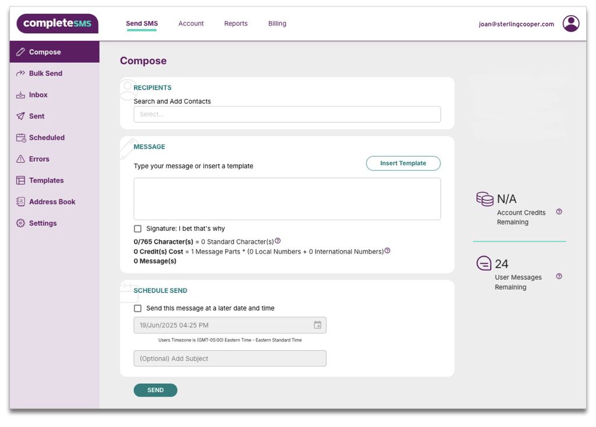
Task: Enable the Signature checkbox
Action: click(137, 229)
